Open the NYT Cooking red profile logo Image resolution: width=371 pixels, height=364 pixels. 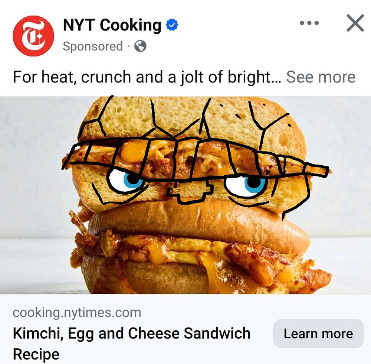click(x=33, y=36)
